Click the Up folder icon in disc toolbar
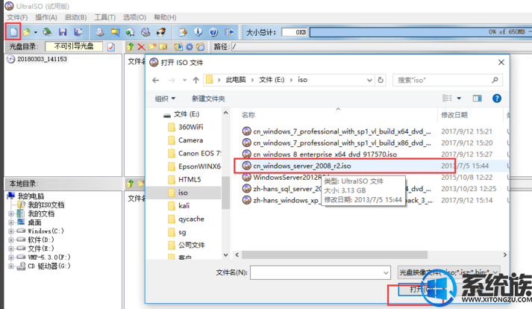 point(130,47)
